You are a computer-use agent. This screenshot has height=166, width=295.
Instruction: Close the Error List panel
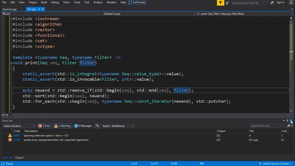point(291,121)
